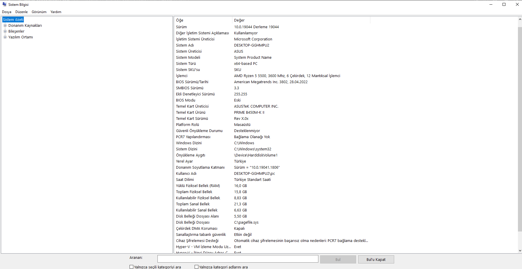Click the DESKTOP-GGHMPU2 system name value
Screen dimensions: 522x269
click(252, 45)
